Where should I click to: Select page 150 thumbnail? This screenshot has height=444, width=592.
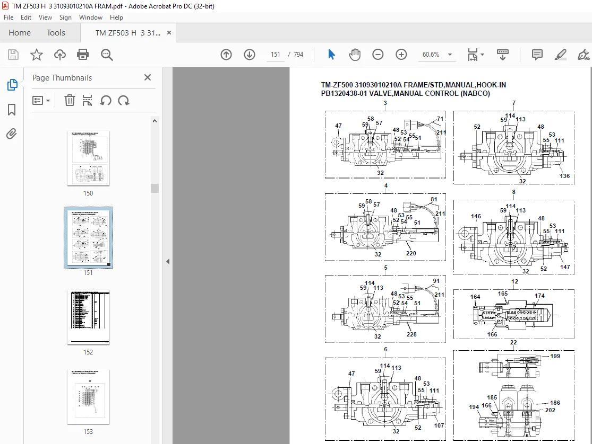click(88, 158)
